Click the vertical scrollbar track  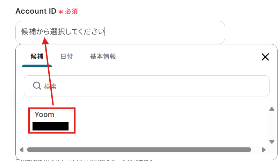point(272,125)
